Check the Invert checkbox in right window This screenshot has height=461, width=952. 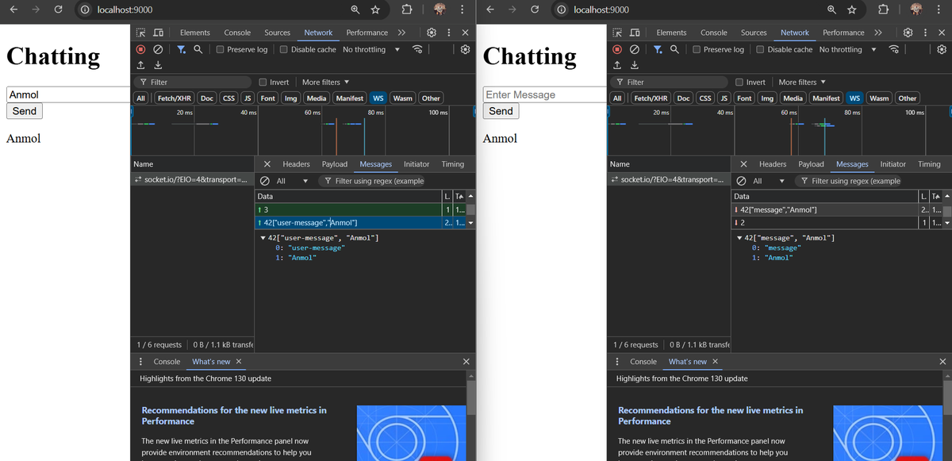click(740, 82)
